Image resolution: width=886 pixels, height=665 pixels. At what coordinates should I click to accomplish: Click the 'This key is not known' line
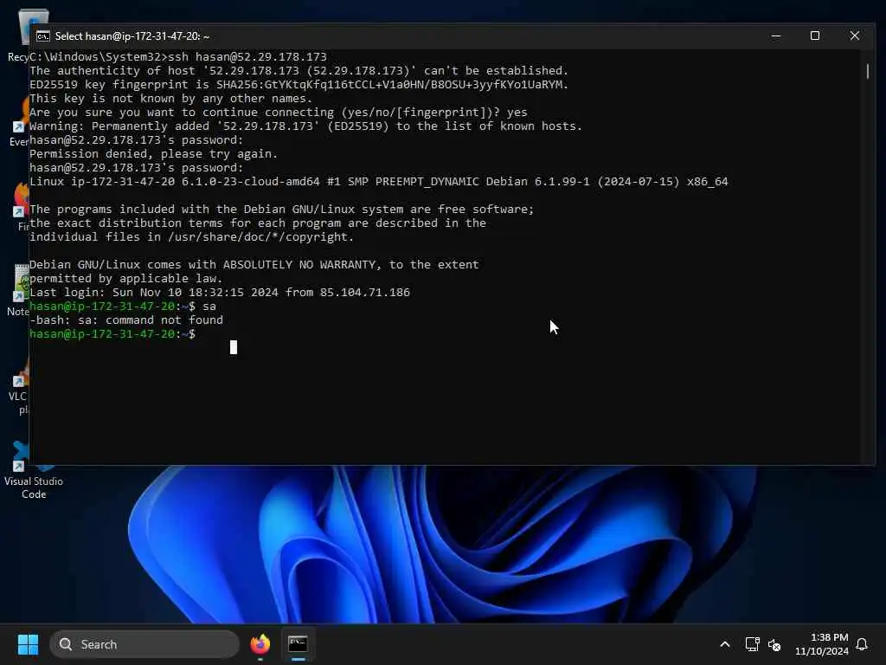click(170, 99)
